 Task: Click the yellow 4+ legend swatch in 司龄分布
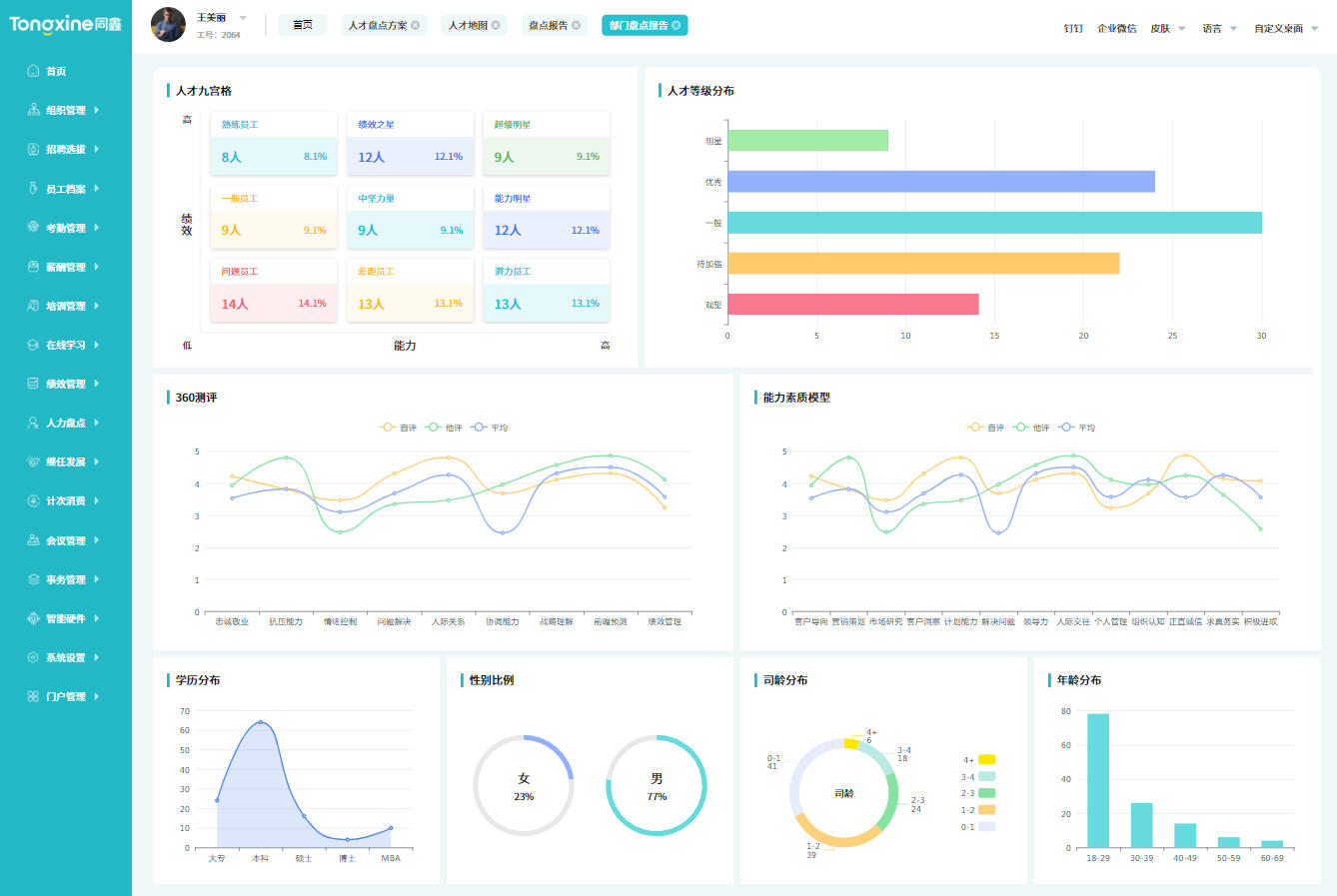click(x=986, y=759)
